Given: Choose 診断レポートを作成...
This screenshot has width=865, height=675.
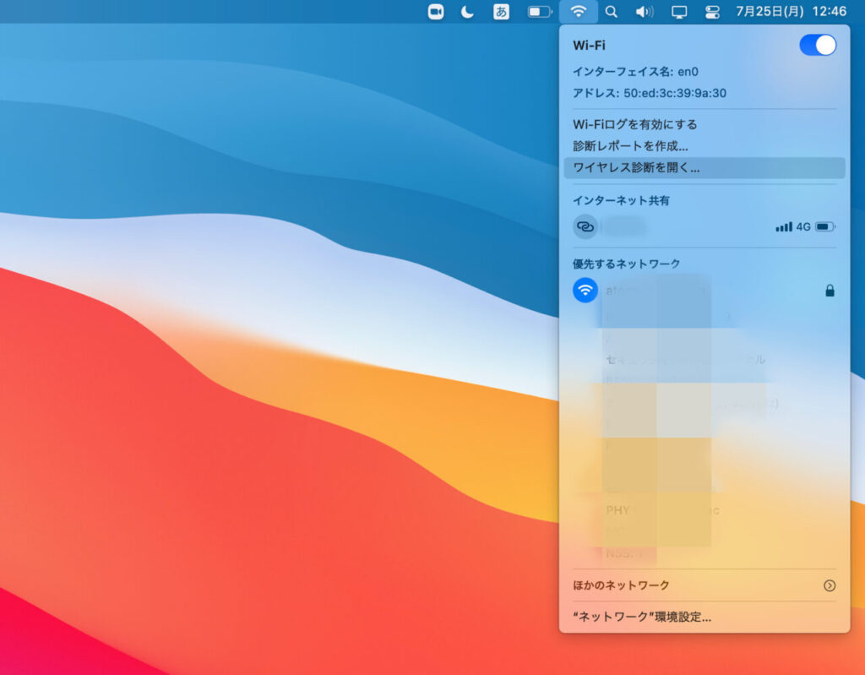Looking at the screenshot, I should (705, 146).
